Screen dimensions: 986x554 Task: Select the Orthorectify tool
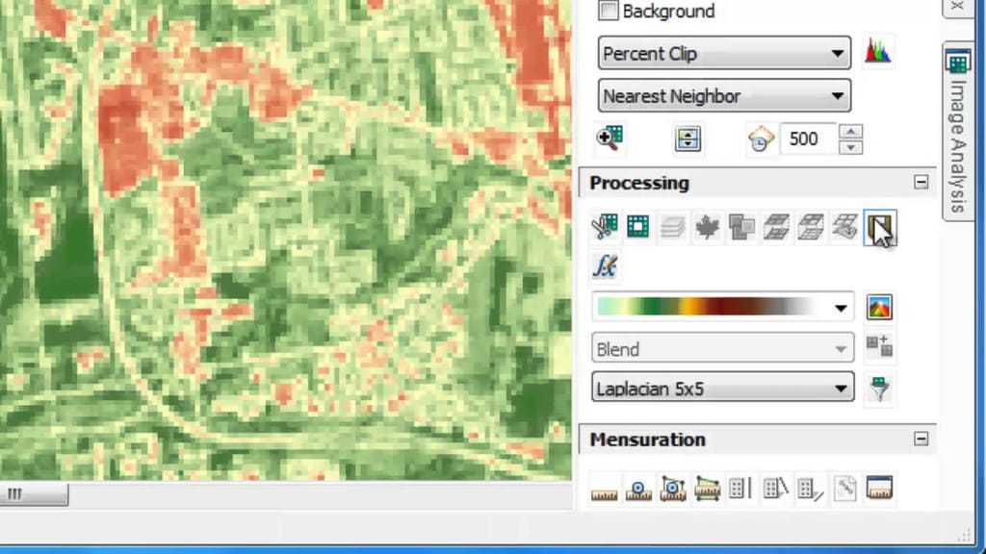[x=777, y=227]
